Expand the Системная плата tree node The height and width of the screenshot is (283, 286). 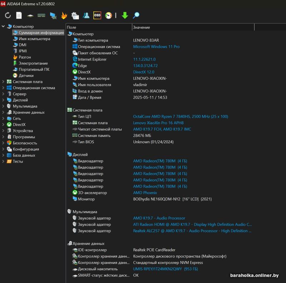(x=3, y=82)
